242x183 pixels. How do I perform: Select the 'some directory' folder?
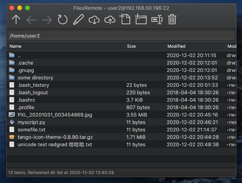click(x=122, y=77)
